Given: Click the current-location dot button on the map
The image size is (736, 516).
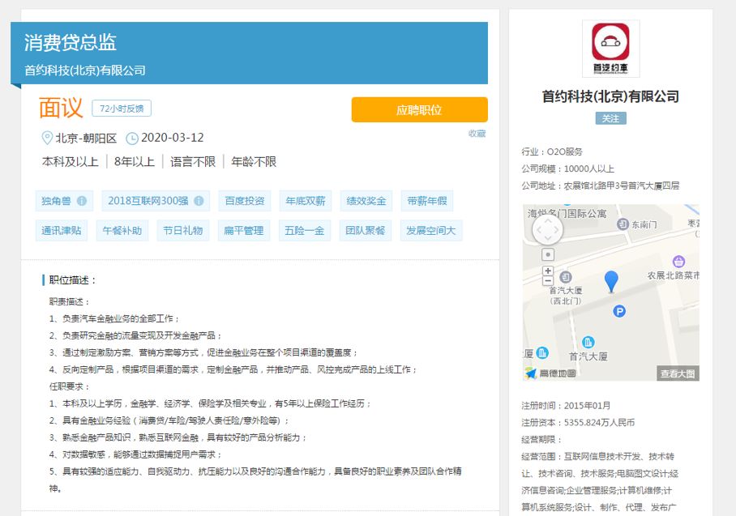Looking at the screenshot, I should pos(547,254).
